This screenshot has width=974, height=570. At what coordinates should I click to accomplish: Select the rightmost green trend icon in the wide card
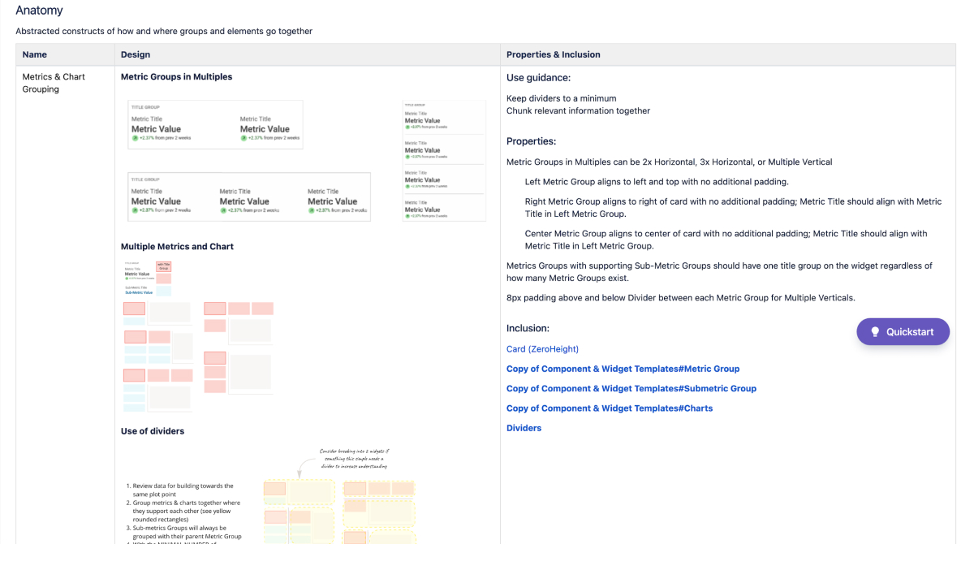coord(311,210)
